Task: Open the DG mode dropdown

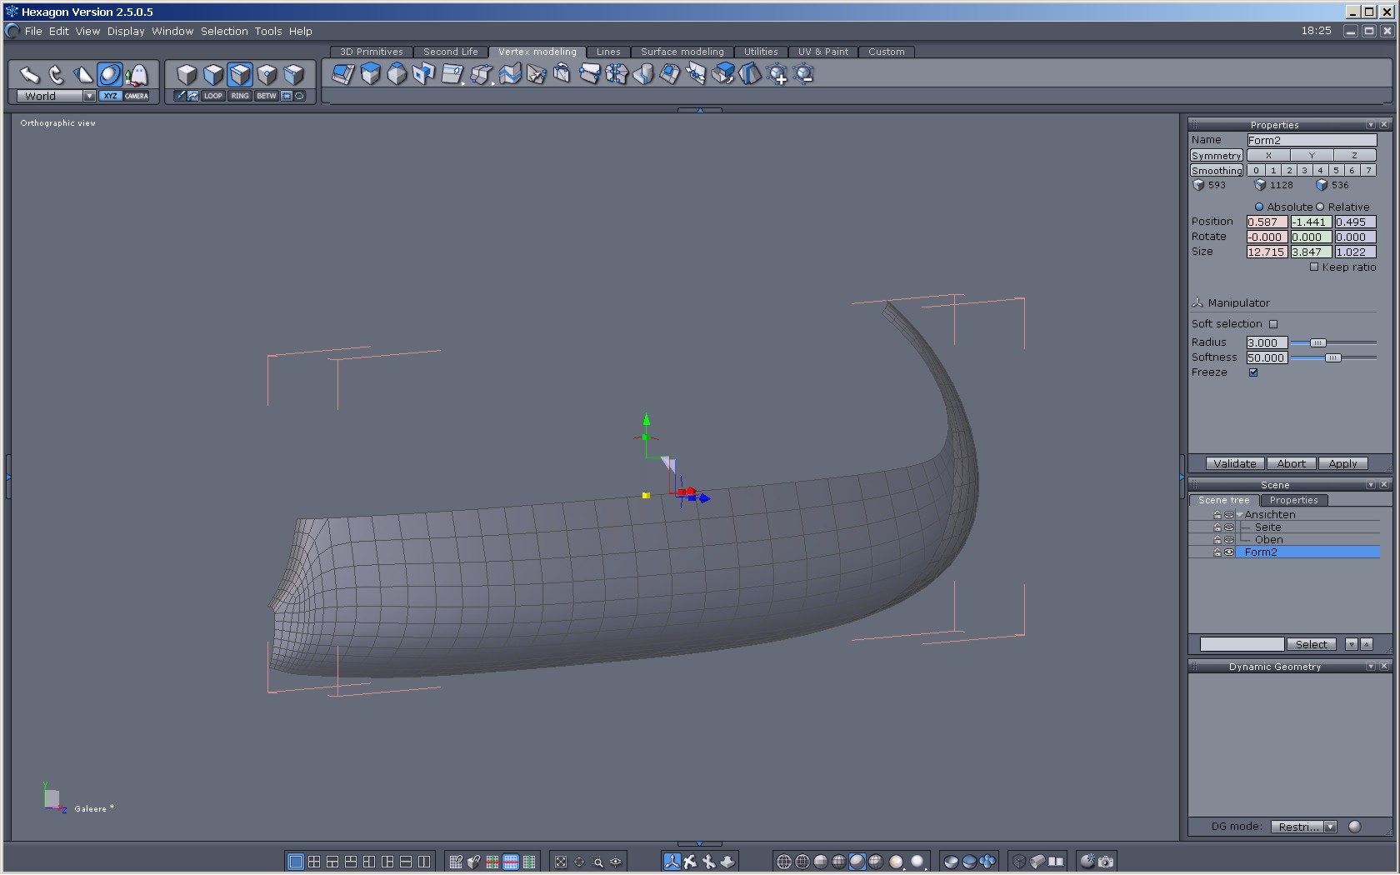Action: click(x=1330, y=827)
